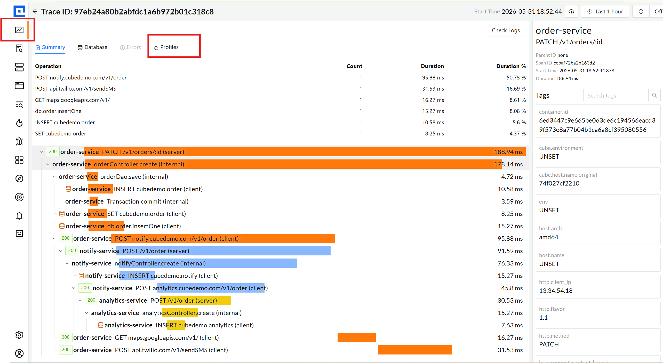Collapse the notifyController.create span
Viewport: 663px width, 363px height.
click(x=67, y=263)
